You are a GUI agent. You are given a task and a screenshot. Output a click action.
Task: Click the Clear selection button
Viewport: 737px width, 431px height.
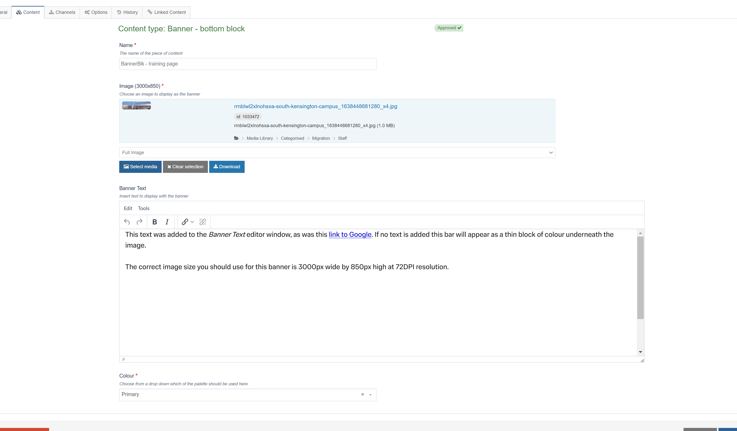[185, 167]
